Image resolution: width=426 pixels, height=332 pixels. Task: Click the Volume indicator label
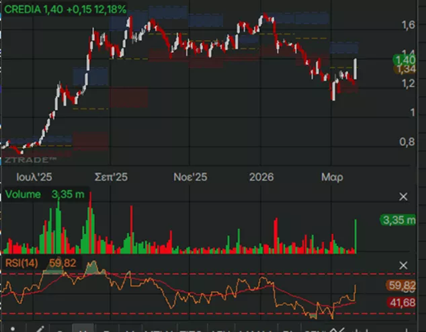(x=24, y=195)
